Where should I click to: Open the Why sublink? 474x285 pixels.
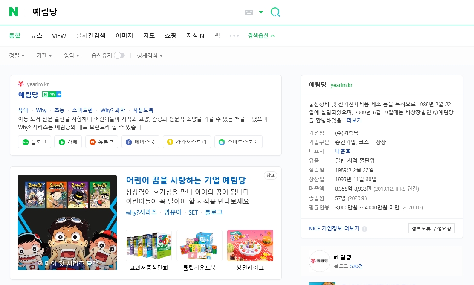[x=41, y=110]
